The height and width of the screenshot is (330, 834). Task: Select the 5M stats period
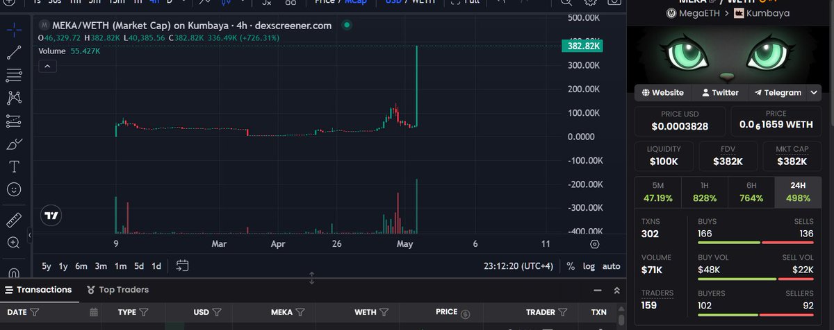[657, 192]
